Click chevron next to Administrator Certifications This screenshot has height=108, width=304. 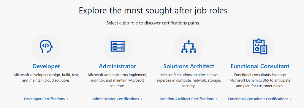pos(142,99)
